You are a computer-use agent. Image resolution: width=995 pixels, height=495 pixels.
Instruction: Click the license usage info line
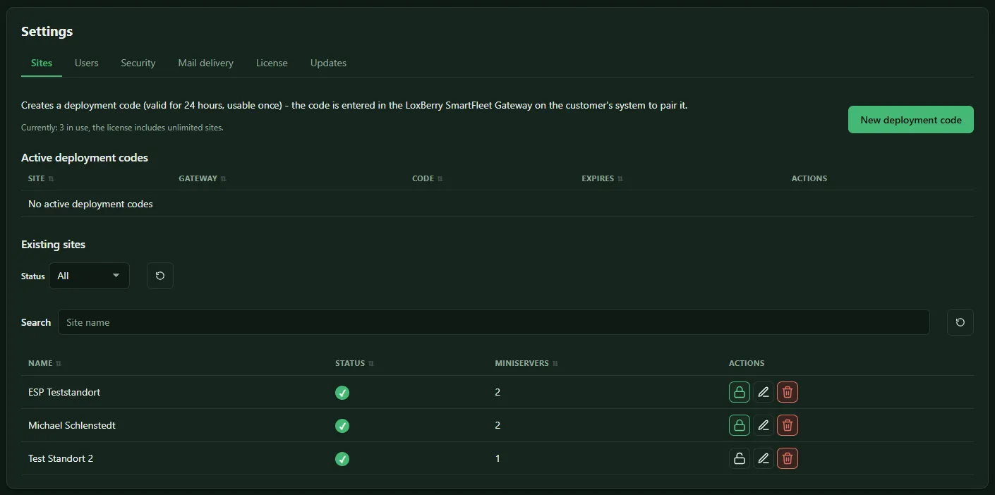[x=122, y=128]
